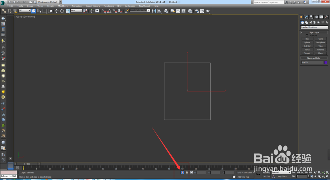Click the Set Key button
This screenshot has width=330, height=180.
click(266, 176)
